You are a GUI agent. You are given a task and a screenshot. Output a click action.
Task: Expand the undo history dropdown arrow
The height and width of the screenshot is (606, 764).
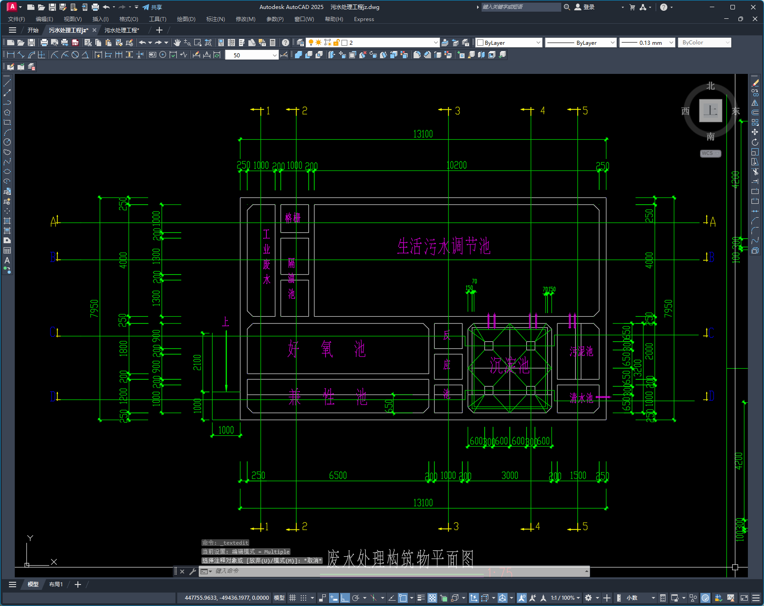150,43
